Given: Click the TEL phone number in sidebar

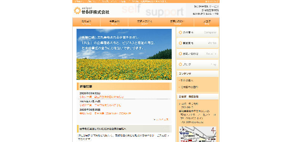Looking at the screenshot, I should tap(191, 118).
